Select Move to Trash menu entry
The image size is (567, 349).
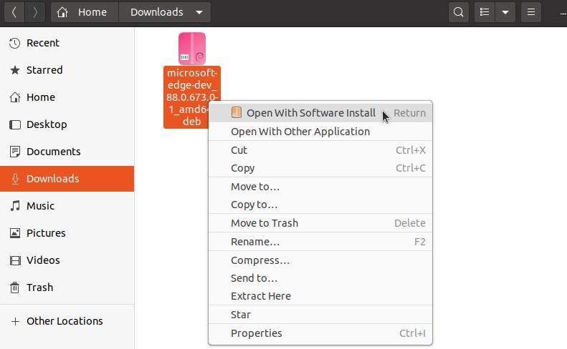point(320,223)
